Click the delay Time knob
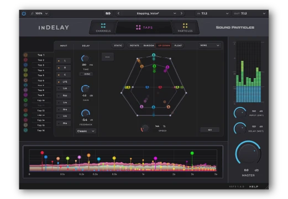288x199 pixels. 85,58
